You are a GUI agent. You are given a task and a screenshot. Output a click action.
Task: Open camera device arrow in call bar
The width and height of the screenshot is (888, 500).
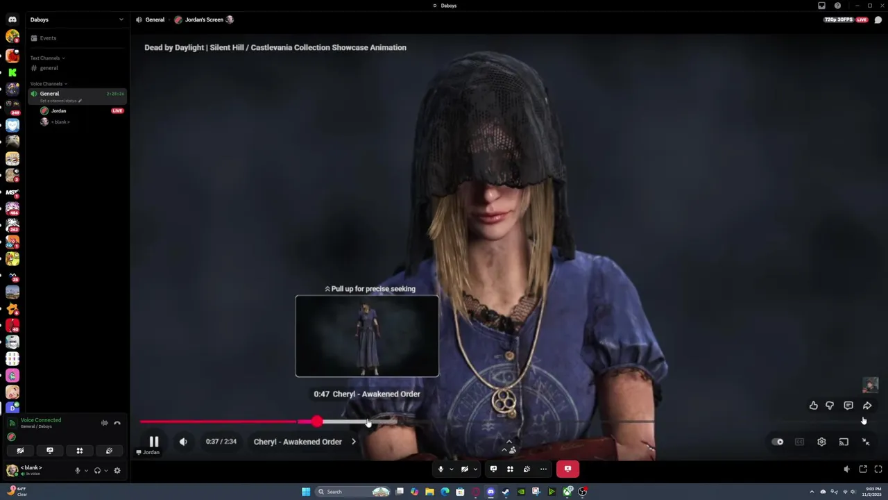pyautogui.click(x=475, y=469)
